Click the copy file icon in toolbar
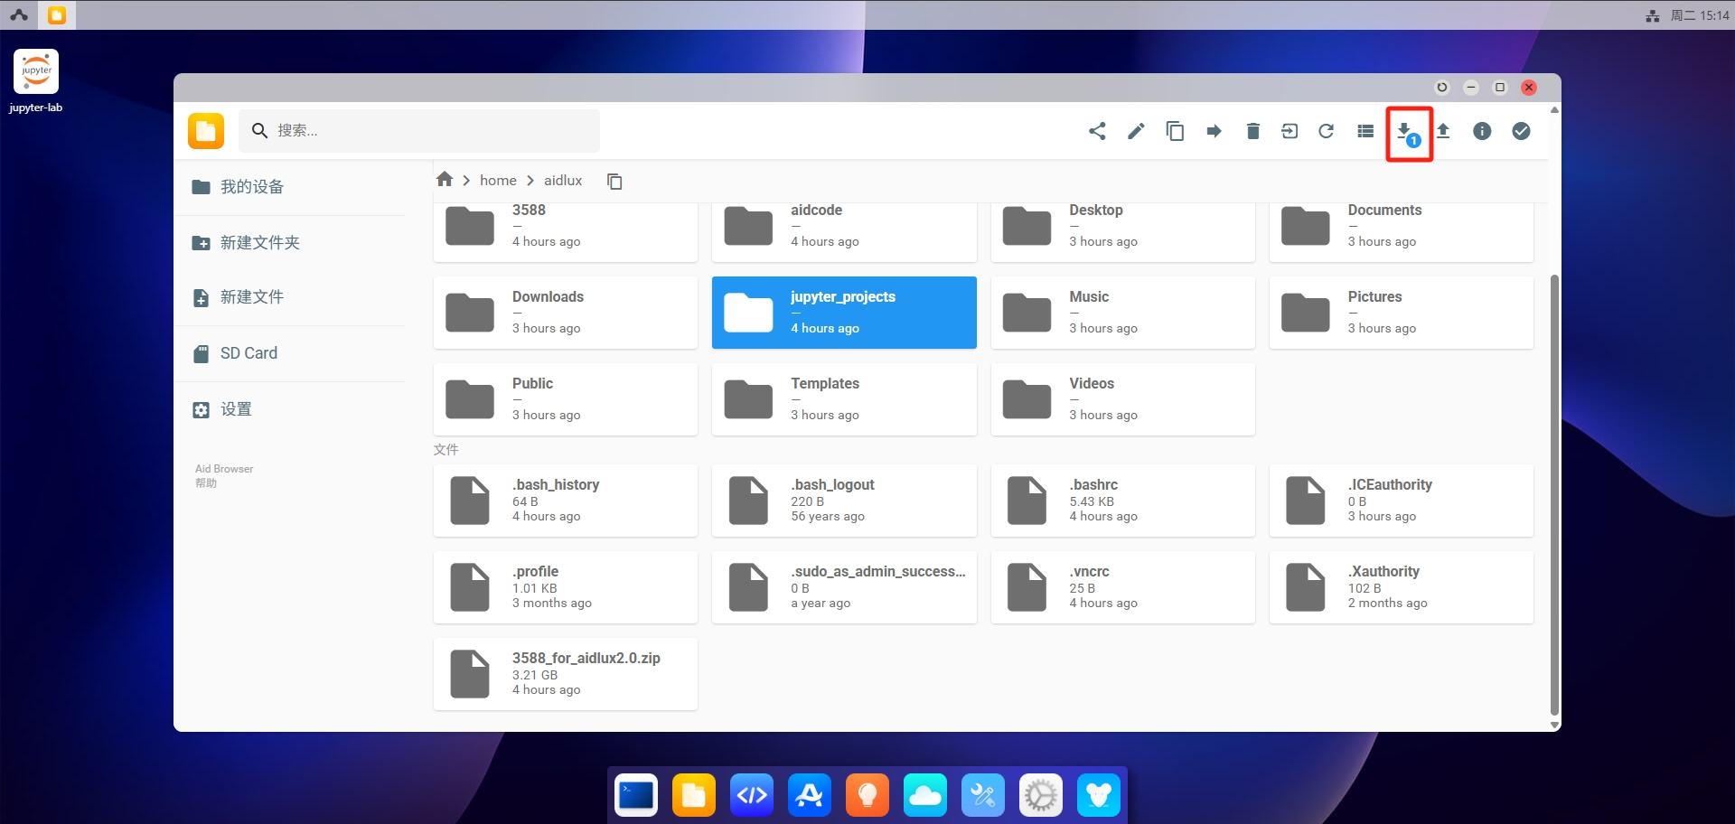This screenshot has height=824, width=1735. click(x=1175, y=131)
